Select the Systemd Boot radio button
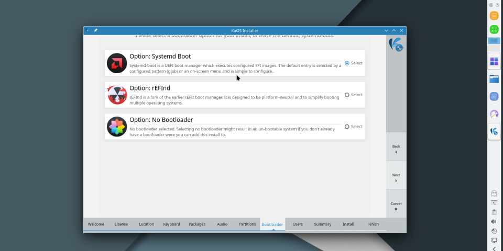503x251 pixels. coord(347,63)
